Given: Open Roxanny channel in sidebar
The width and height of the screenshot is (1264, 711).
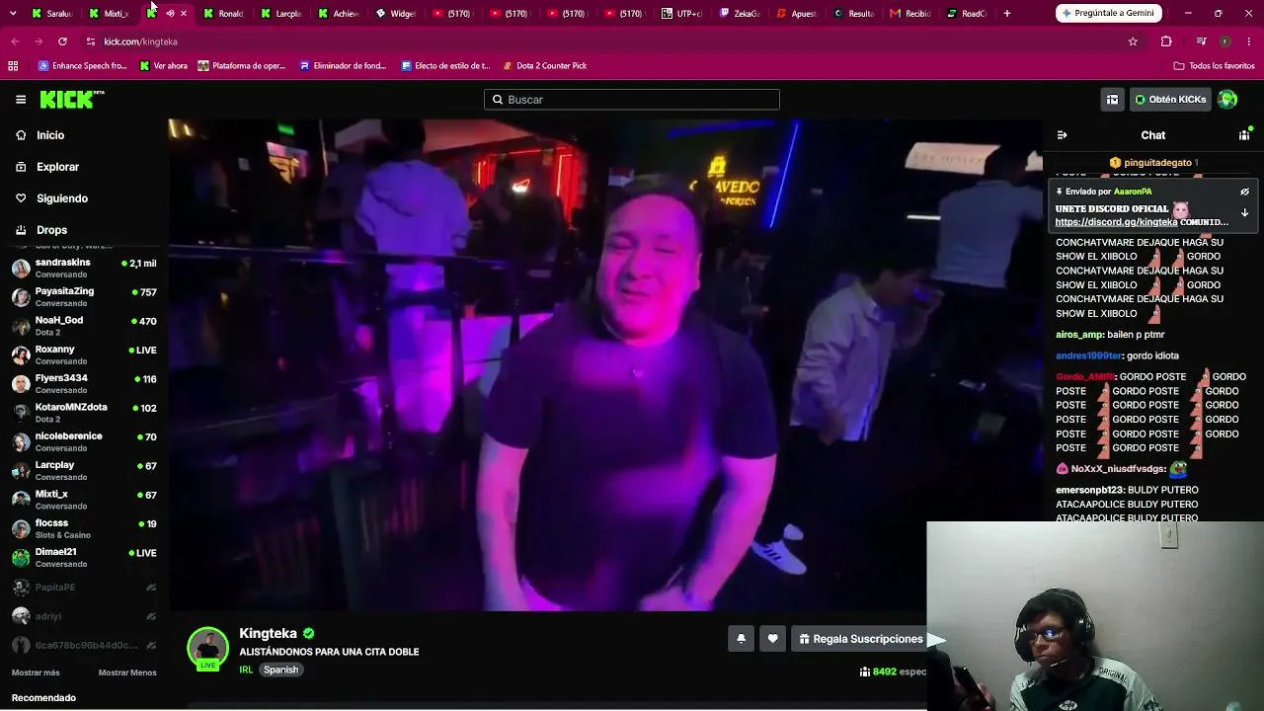Looking at the screenshot, I should pyautogui.click(x=84, y=355).
